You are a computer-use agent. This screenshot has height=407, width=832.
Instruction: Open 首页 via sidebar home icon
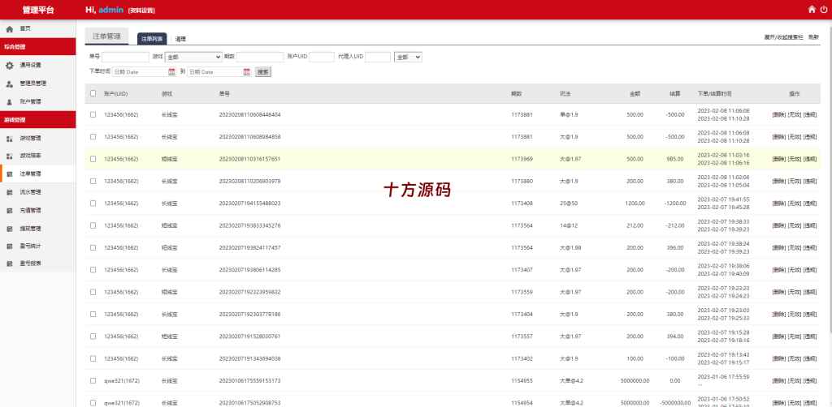coord(9,28)
